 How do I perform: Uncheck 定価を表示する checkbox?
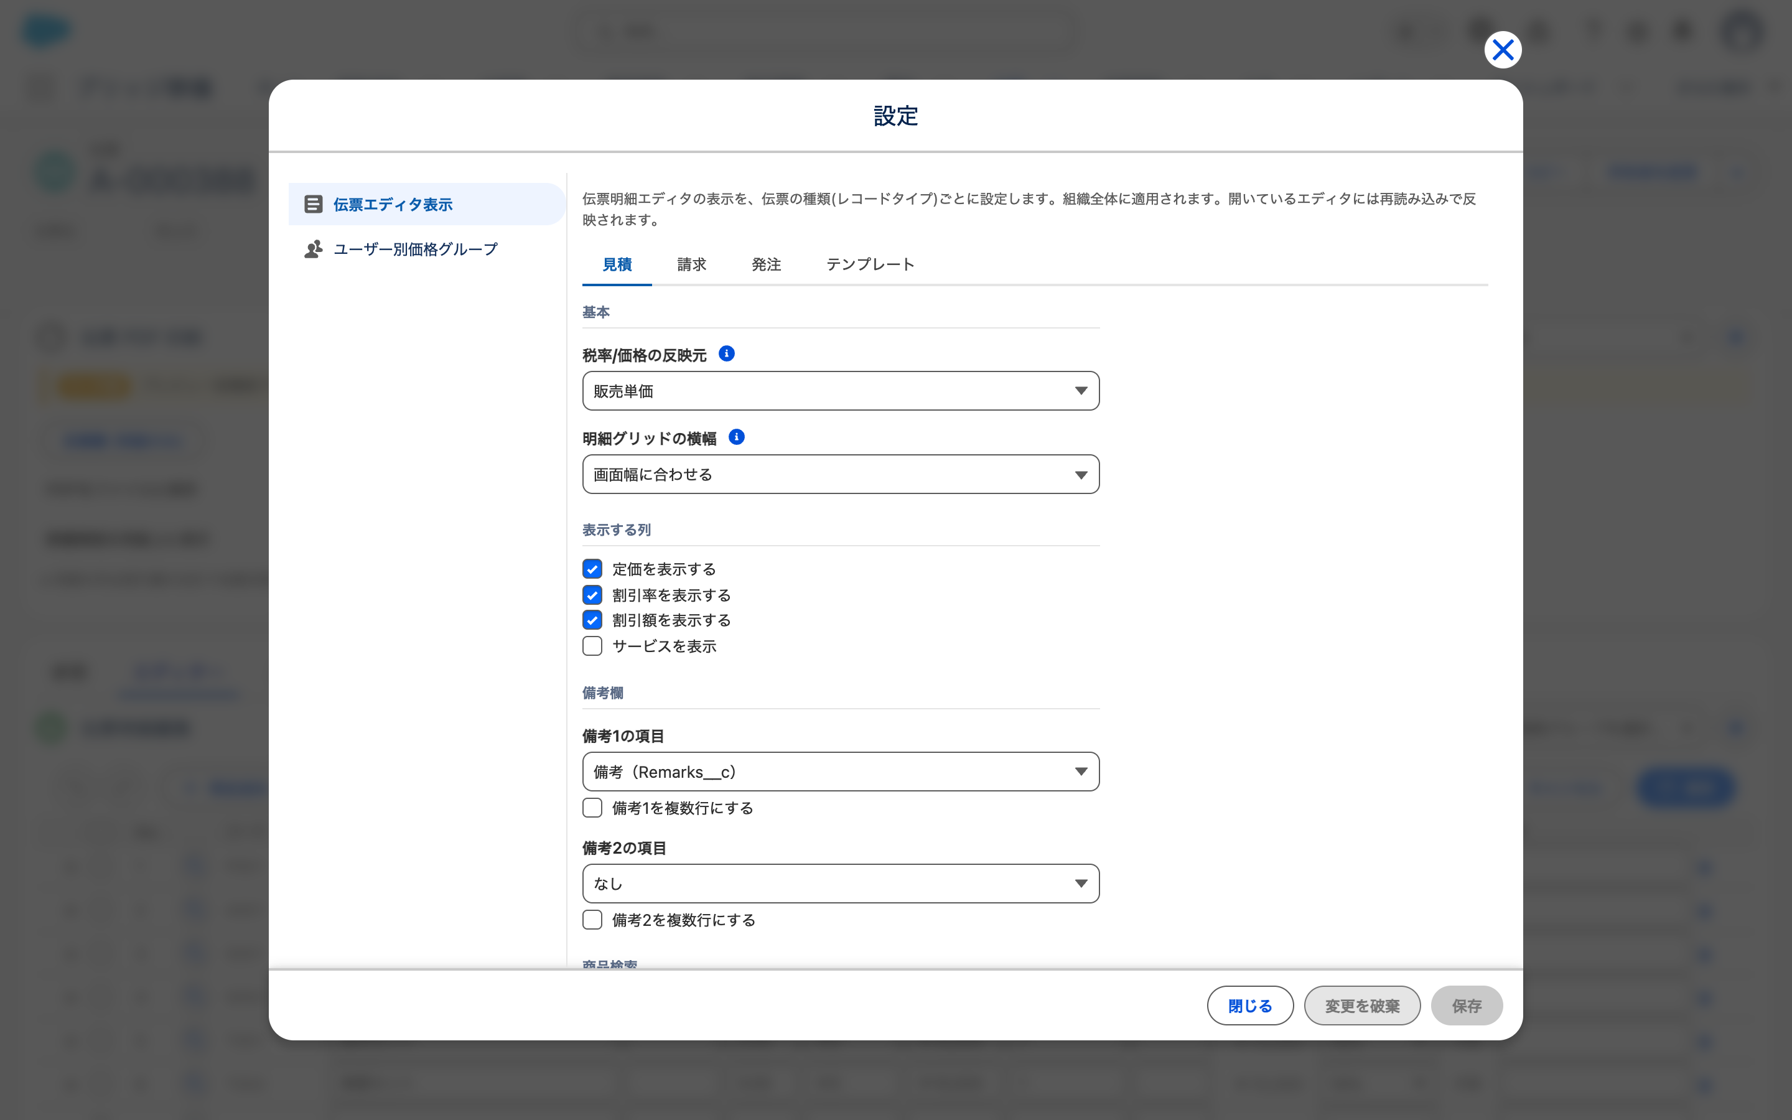(x=592, y=569)
